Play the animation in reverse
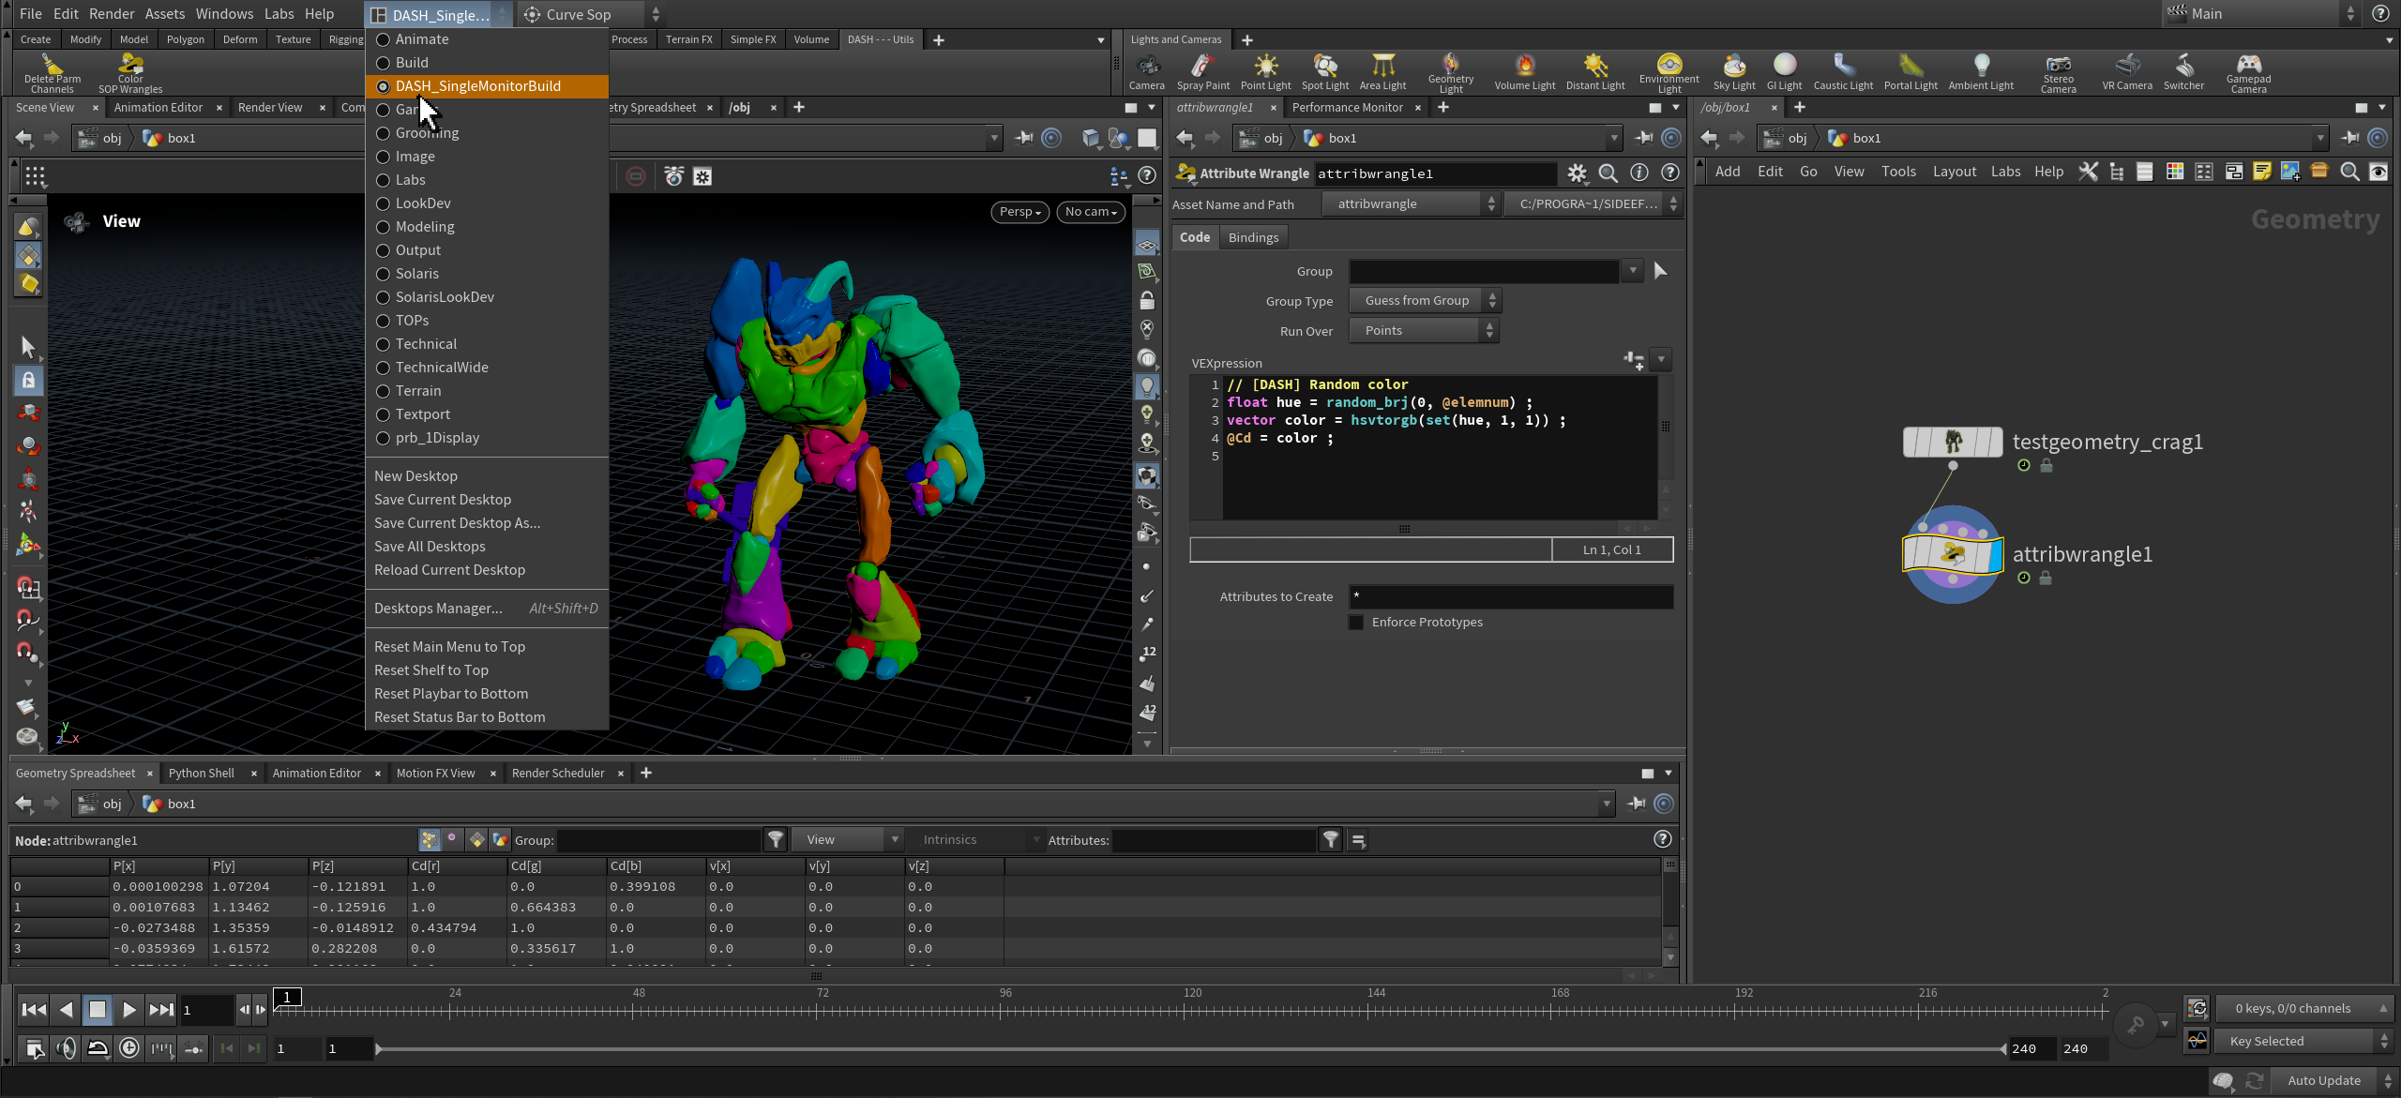This screenshot has height=1098, width=2401. (x=66, y=1010)
